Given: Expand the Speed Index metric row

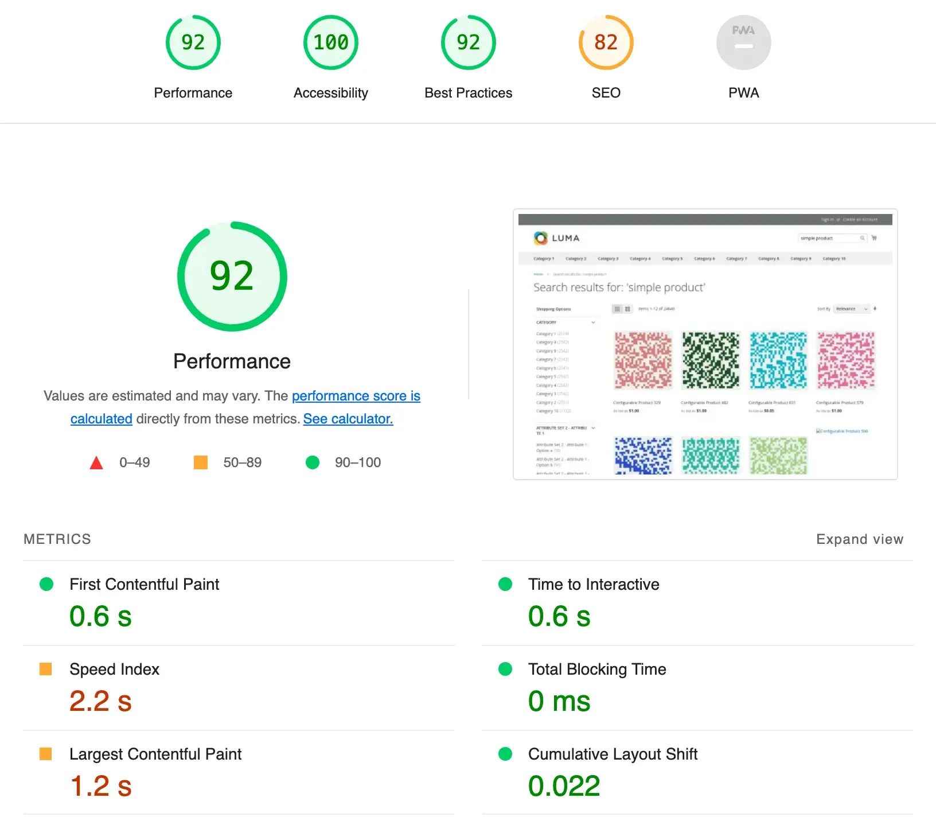Looking at the screenshot, I should (114, 669).
